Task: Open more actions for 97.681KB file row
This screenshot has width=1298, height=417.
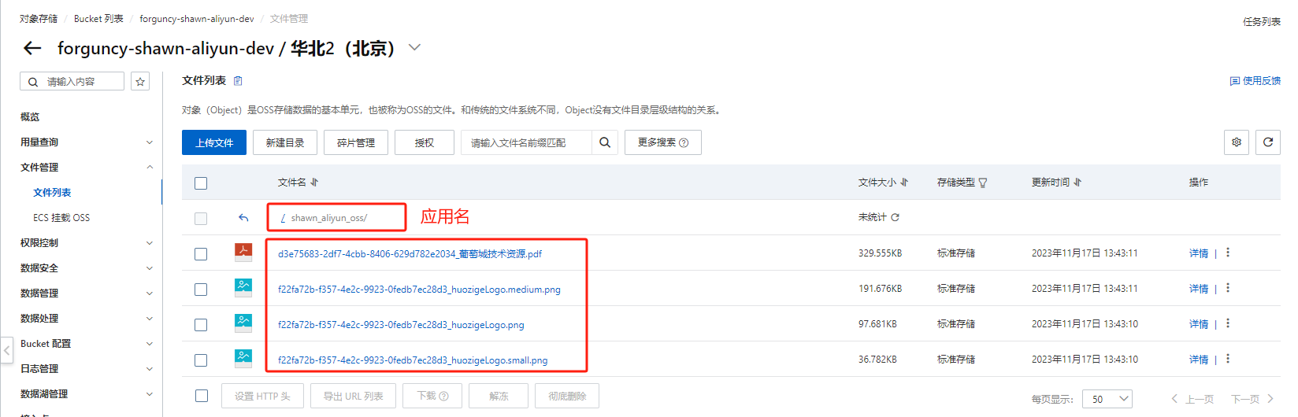Action: click(x=1228, y=323)
